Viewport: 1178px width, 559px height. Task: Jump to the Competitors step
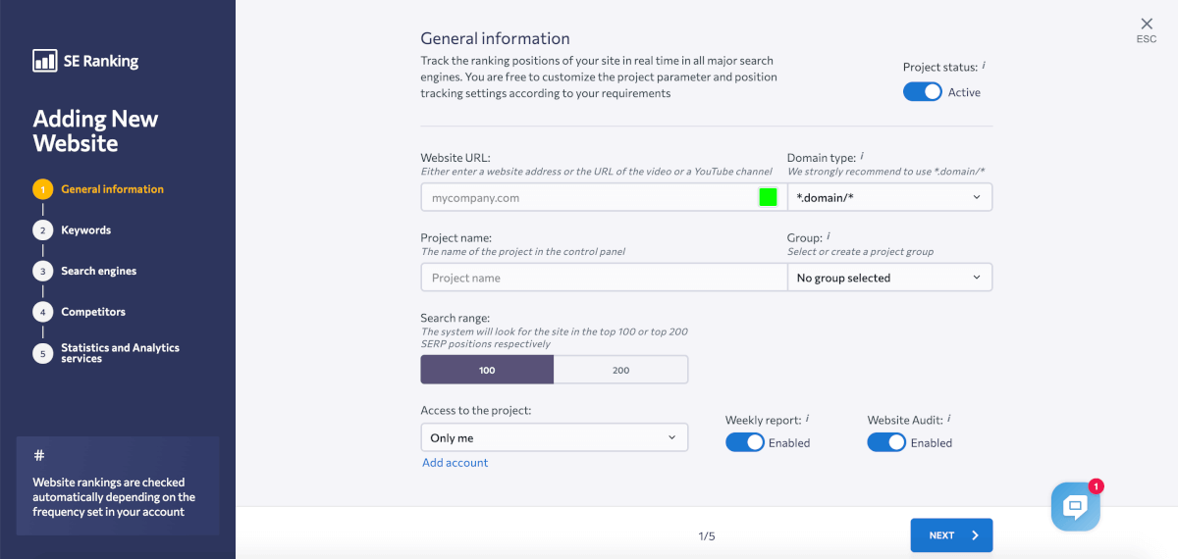click(92, 312)
